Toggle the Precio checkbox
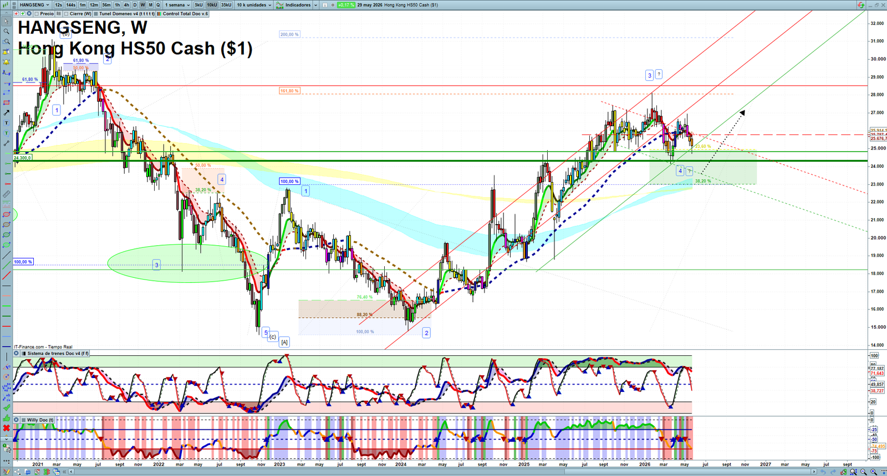Image resolution: width=887 pixels, height=476 pixels. pos(37,13)
